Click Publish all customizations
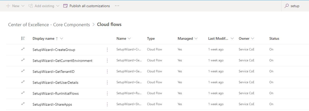This screenshot has width=309, height=111. (x=87, y=6)
